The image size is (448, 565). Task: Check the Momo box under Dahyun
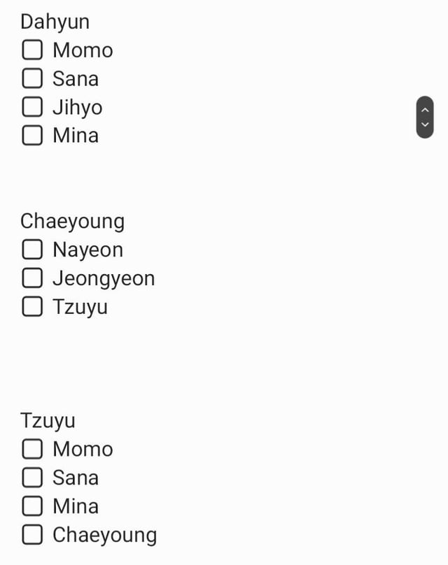(32, 50)
